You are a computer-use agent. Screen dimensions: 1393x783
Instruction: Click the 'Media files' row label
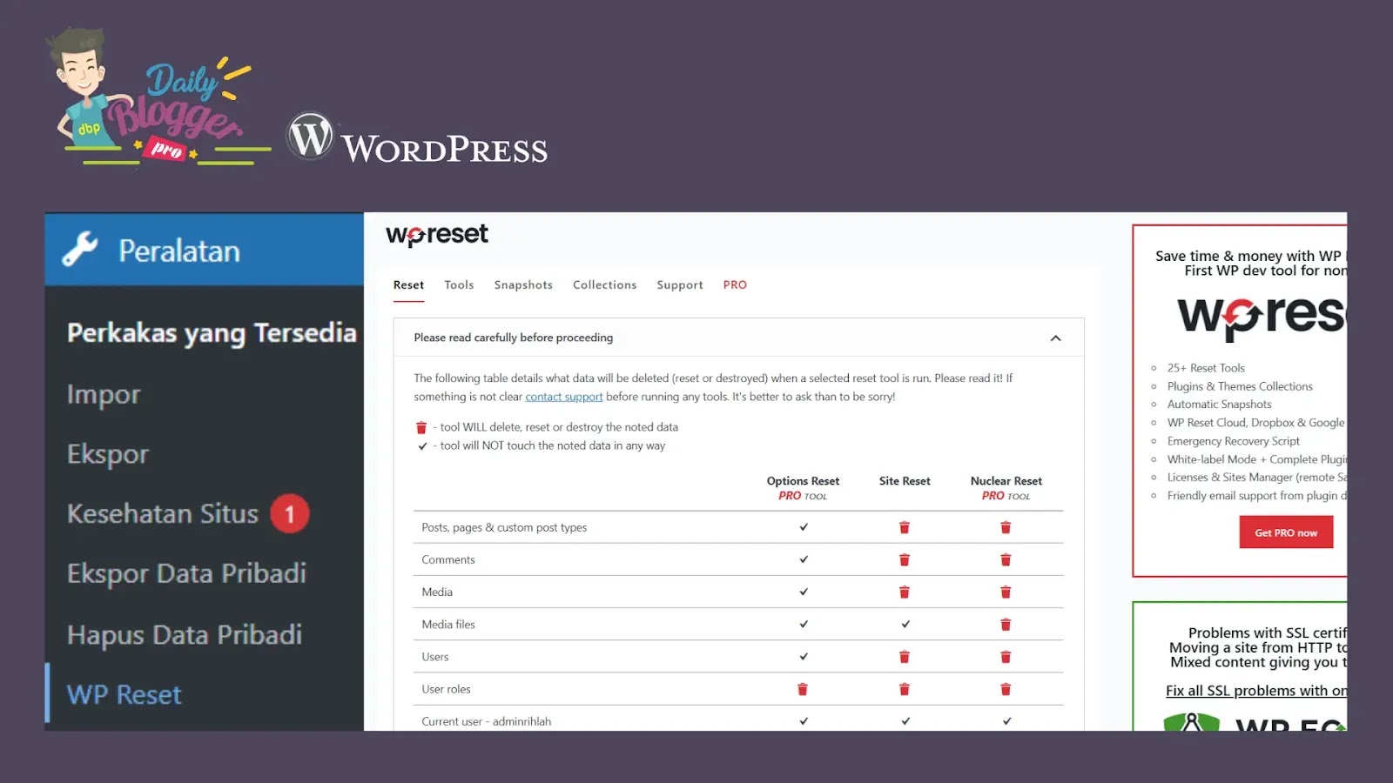pos(448,625)
